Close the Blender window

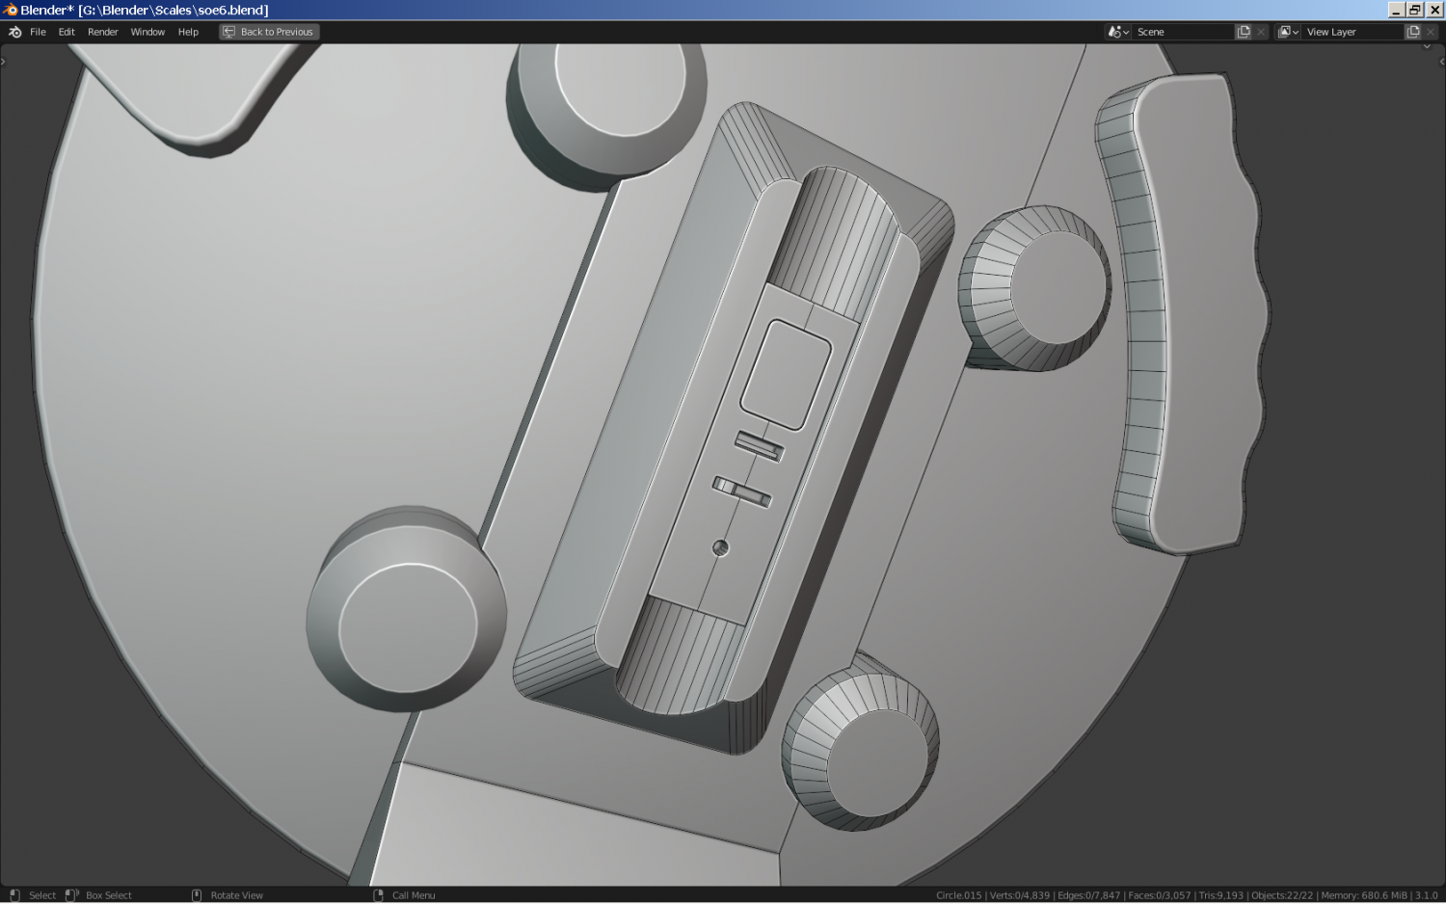coord(1434,10)
